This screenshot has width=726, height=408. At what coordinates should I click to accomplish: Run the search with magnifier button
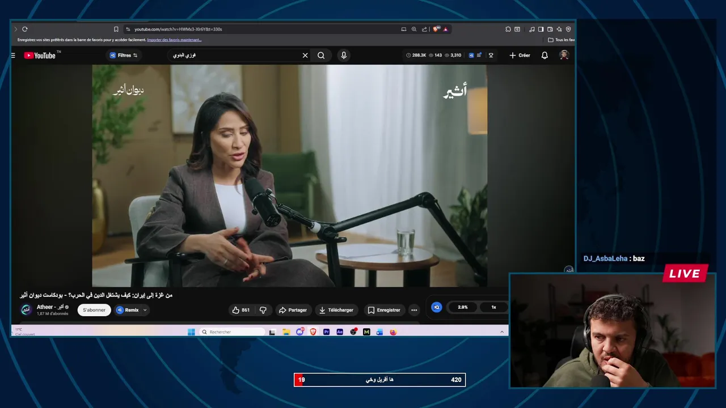321,55
